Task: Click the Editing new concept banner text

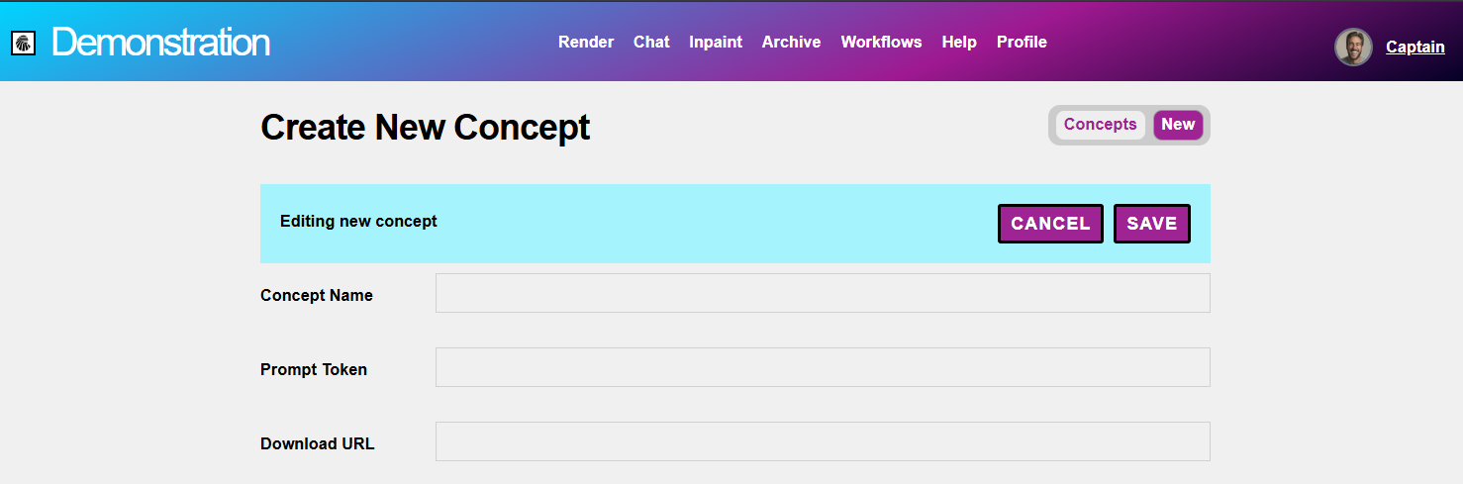Action: click(x=358, y=221)
